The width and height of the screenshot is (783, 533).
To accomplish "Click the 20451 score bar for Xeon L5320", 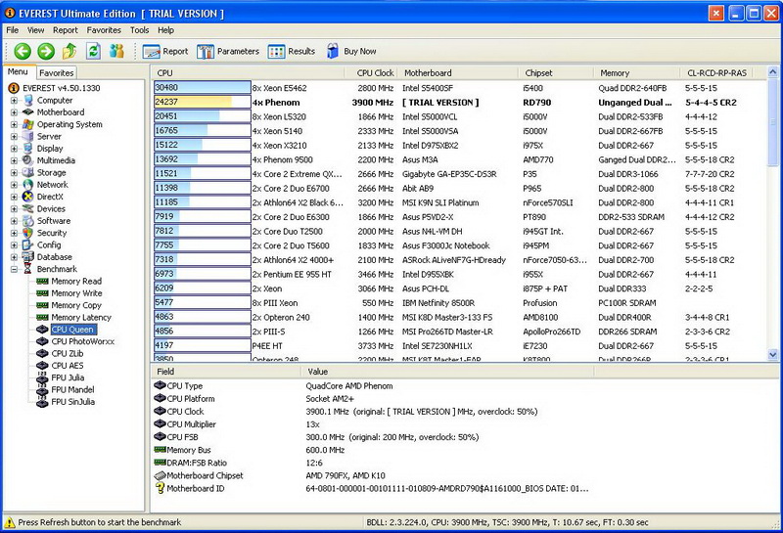I will click(x=203, y=116).
